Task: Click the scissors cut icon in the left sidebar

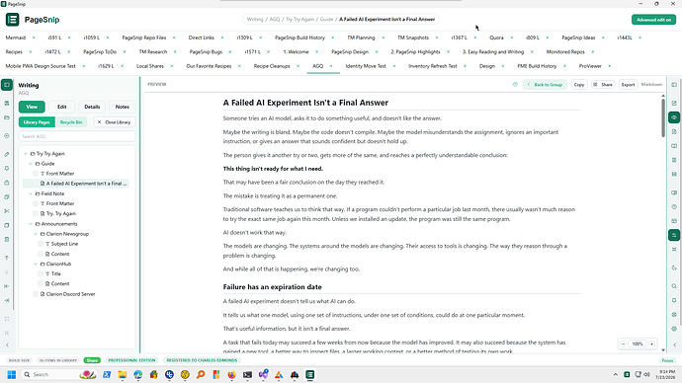Action: point(7,211)
